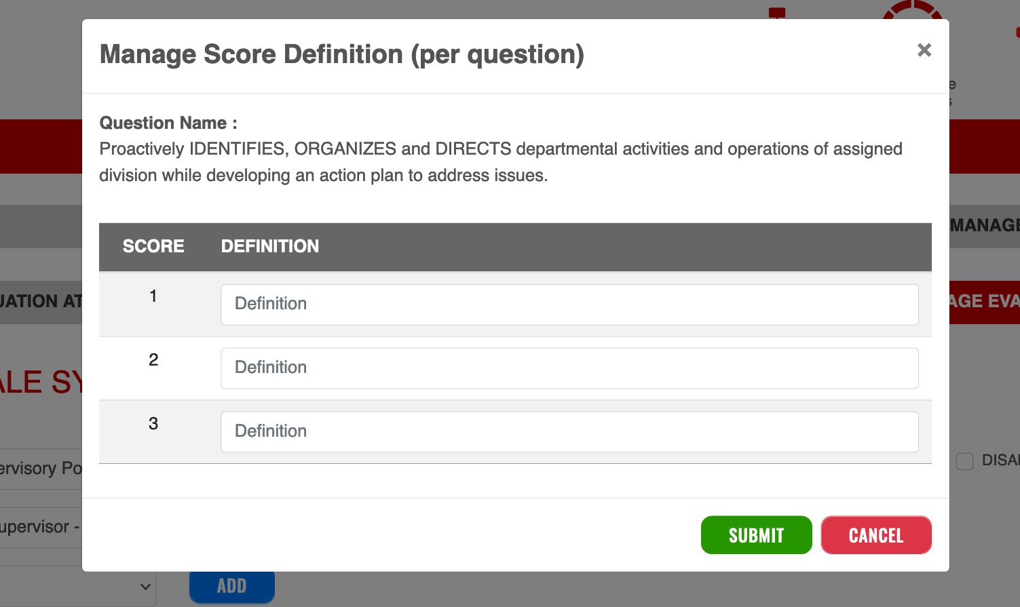Click the Definition field for score 1

[569, 305]
